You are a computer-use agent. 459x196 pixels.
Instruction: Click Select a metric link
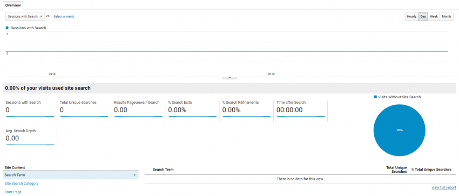pos(64,17)
